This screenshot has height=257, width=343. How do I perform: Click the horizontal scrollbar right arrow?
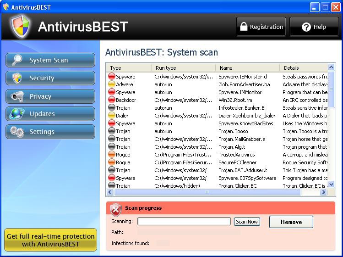[x=324, y=192]
